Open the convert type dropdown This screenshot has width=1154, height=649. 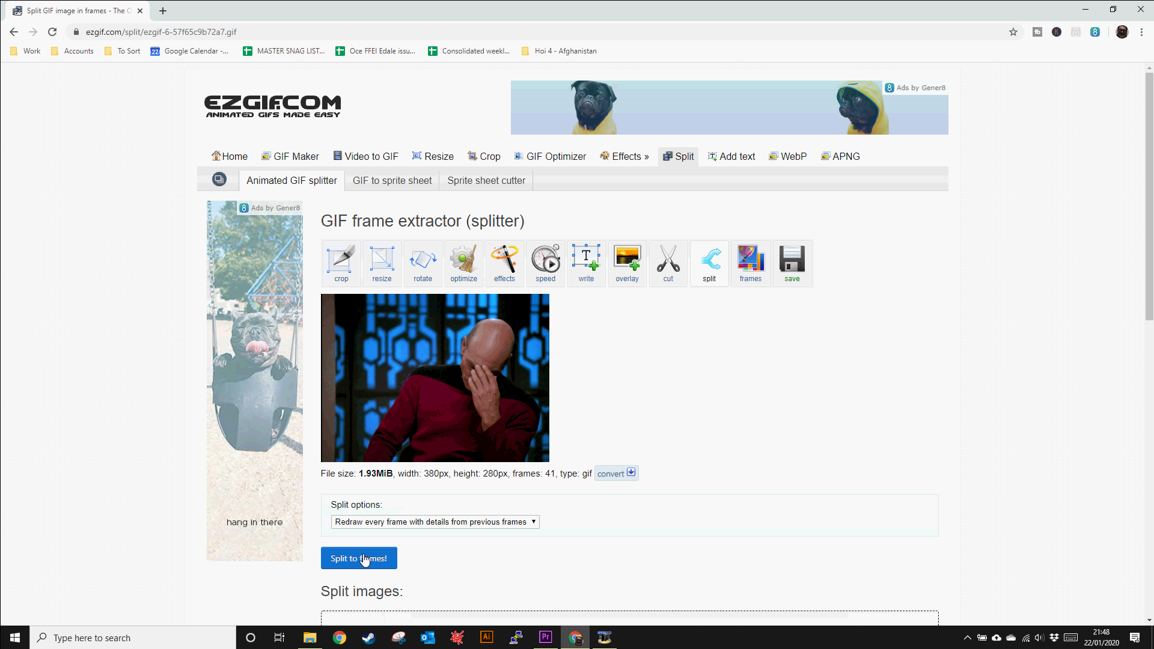click(616, 474)
